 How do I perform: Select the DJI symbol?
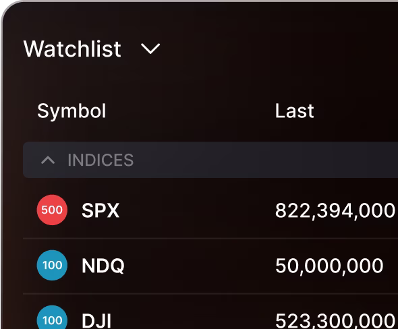pos(96,321)
